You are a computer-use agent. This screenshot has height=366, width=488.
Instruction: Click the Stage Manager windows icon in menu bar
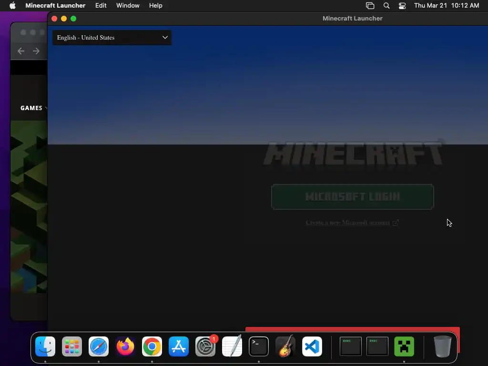(x=370, y=6)
